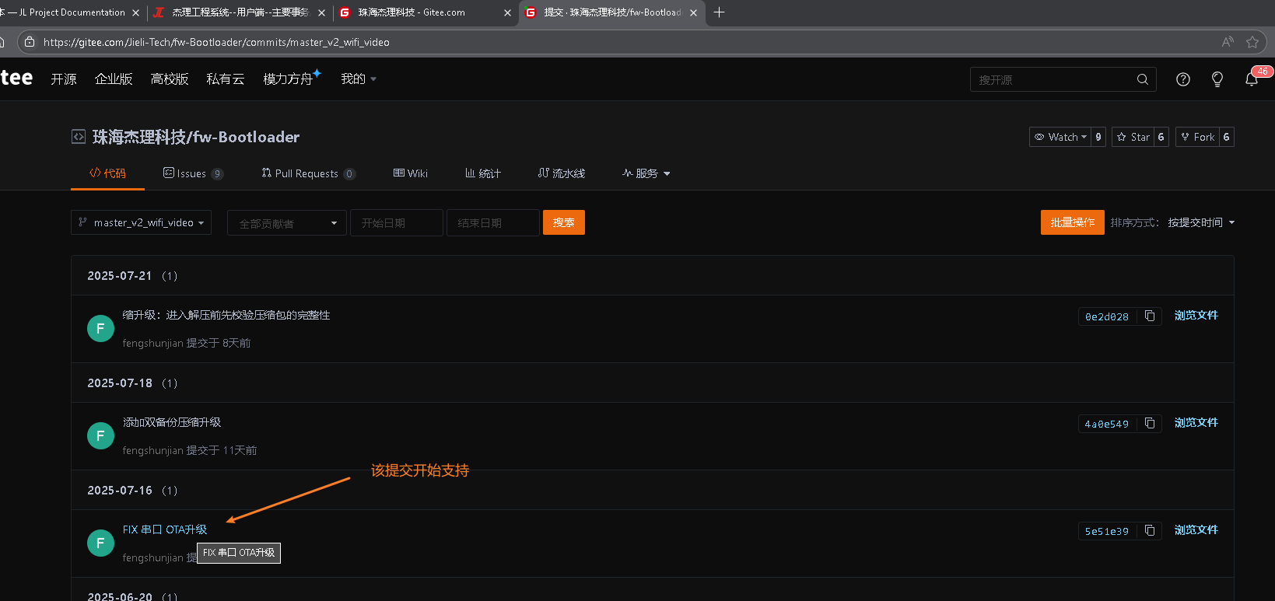Click avatar of the 添加双备份压缩升级 commit
The height and width of the screenshot is (601, 1275).
click(100, 435)
